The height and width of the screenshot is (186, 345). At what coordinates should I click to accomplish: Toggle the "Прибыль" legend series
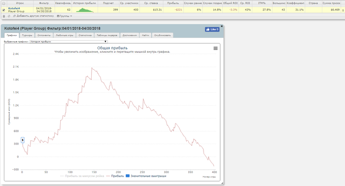[x=115, y=176]
